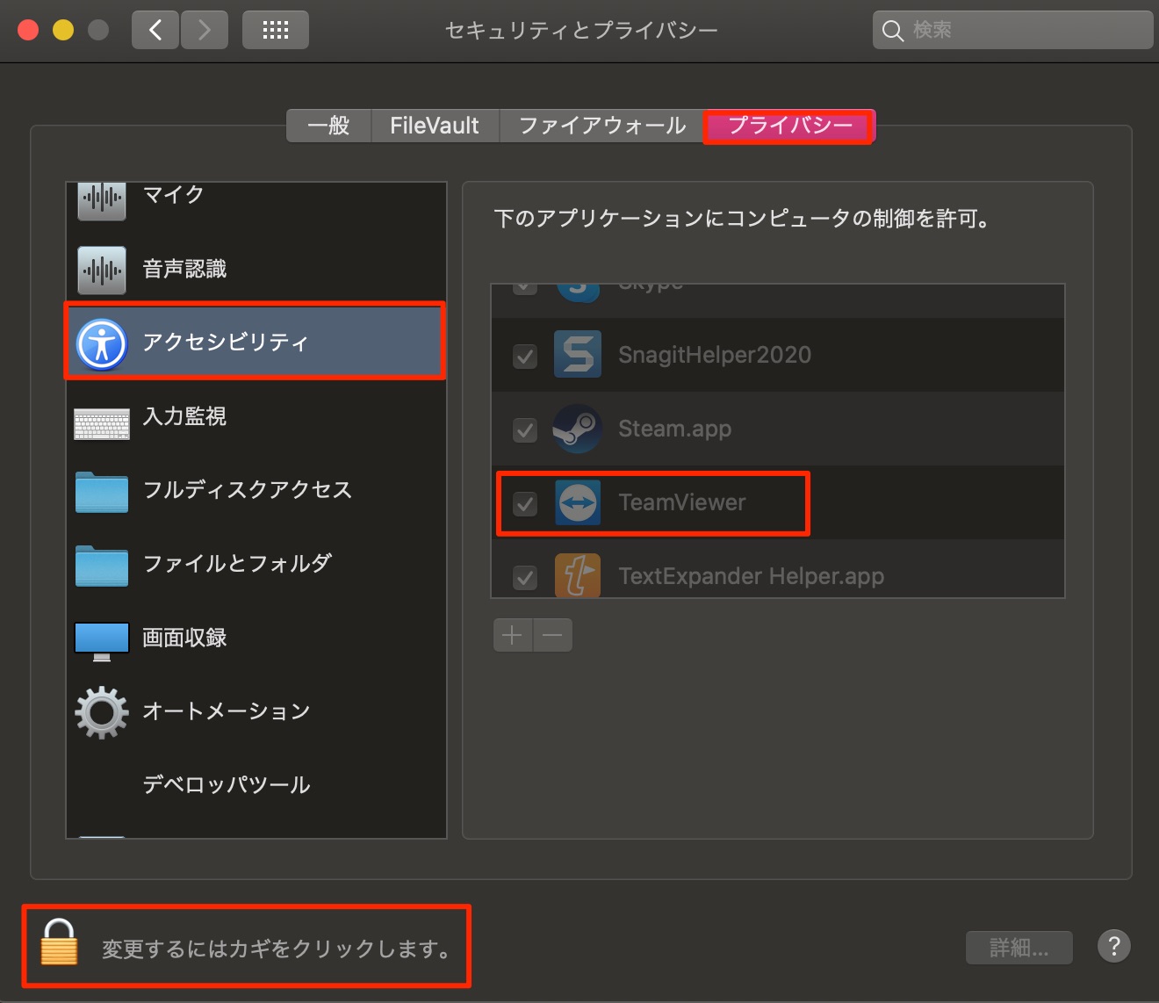Select 画面収録 in the privacy list
1159x1003 pixels.
point(256,638)
